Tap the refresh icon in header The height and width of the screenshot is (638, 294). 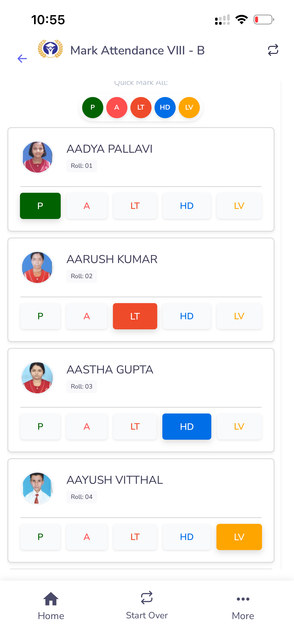[x=273, y=50]
